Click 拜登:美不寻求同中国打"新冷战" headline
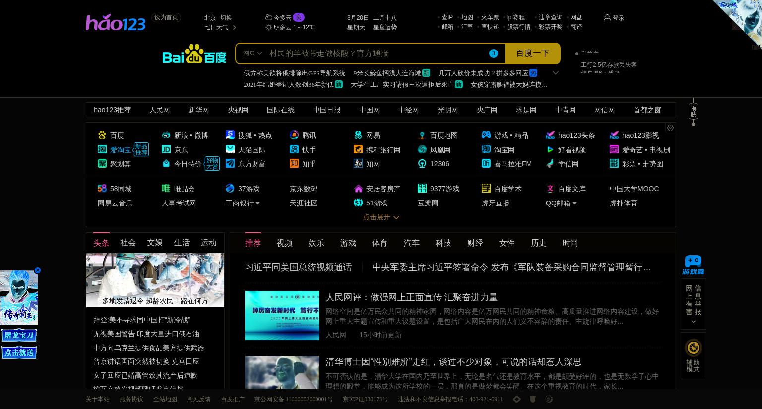Viewport: 762px width, 409px height. pyautogui.click(x=142, y=320)
